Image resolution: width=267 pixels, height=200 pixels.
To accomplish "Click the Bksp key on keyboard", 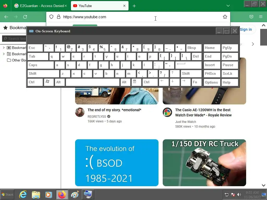I will [x=194, y=48].
